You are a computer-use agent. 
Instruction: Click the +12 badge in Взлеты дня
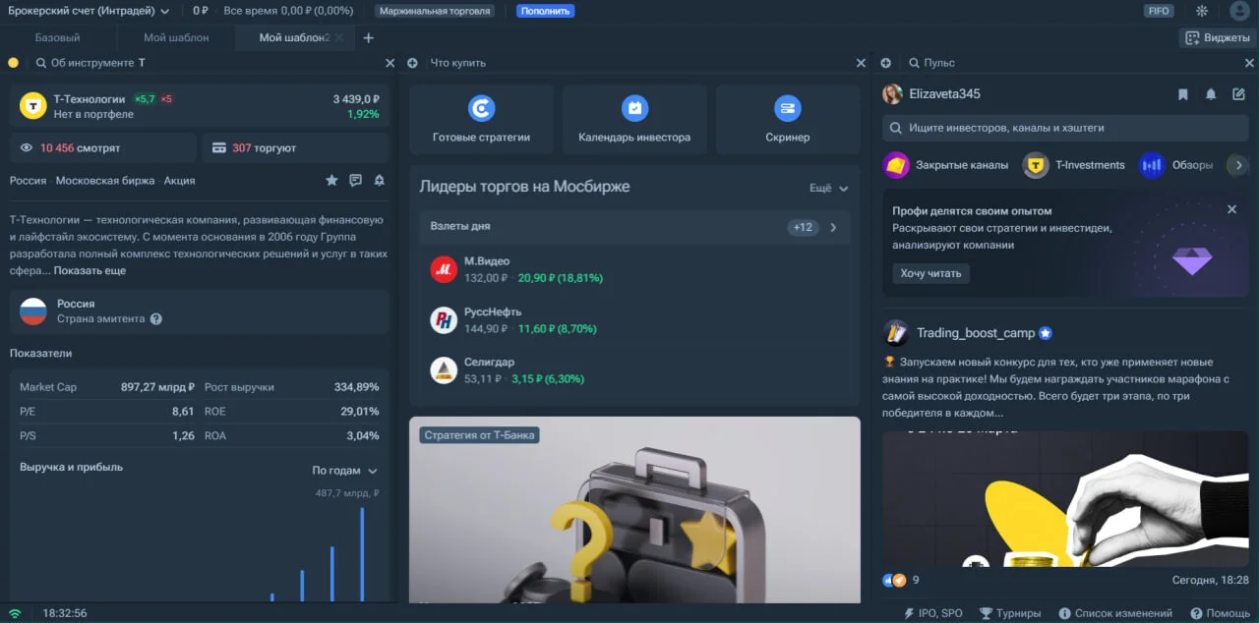(803, 227)
